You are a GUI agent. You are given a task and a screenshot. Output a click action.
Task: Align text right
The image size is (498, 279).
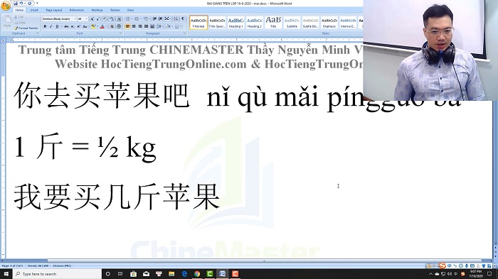pos(139,26)
